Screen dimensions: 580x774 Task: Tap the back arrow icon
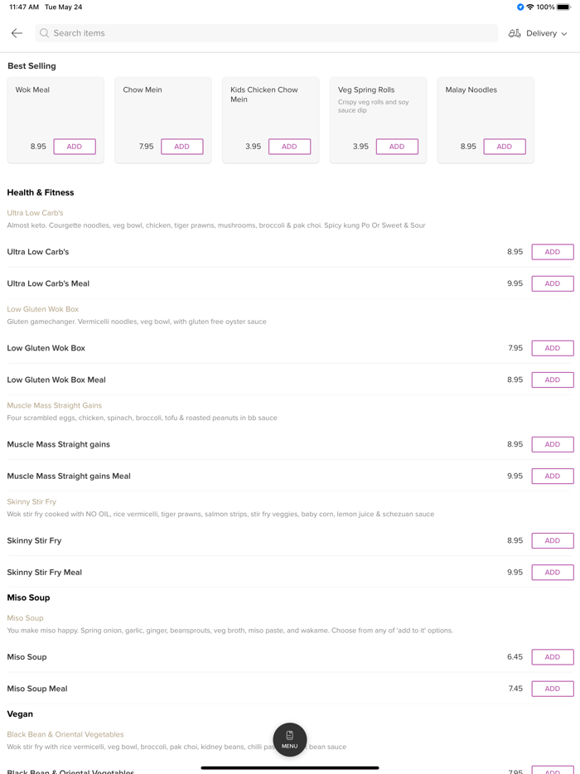click(17, 33)
